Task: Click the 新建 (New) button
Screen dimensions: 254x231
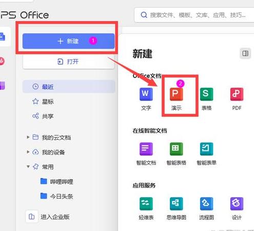Action: [68, 41]
